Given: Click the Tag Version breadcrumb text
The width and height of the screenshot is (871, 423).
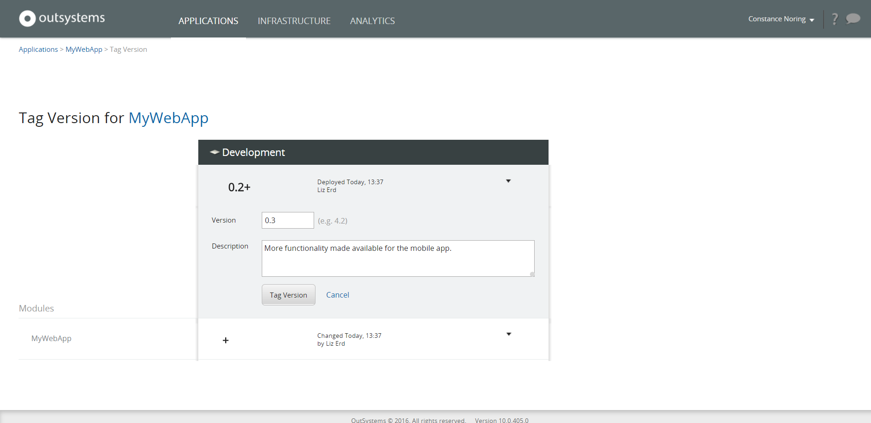Looking at the screenshot, I should tap(128, 50).
